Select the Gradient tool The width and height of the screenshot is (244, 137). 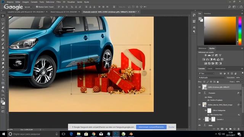[3, 59]
